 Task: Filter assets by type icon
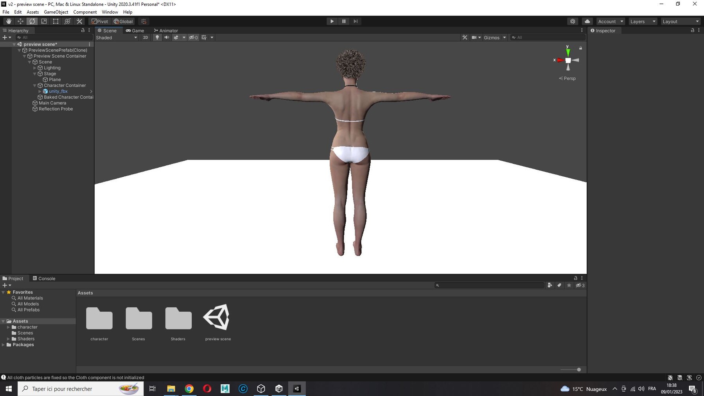[550, 285]
